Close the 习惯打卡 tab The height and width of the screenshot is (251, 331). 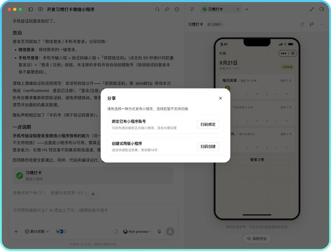pyautogui.click(x=238, y=9)
